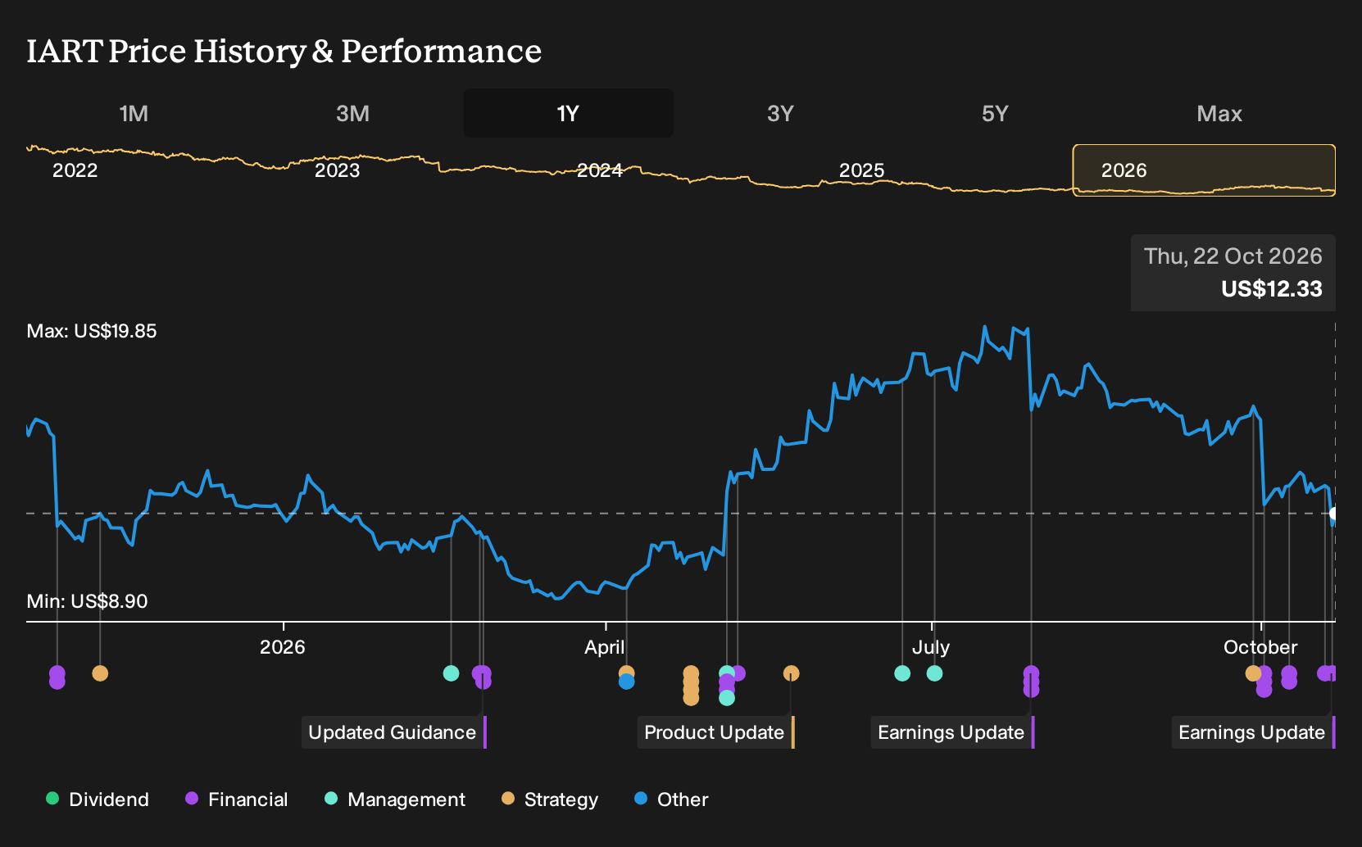This screenshot has width=1362, height=847.
Task: Toggle the Management legend filter
Action: [395, 799]
